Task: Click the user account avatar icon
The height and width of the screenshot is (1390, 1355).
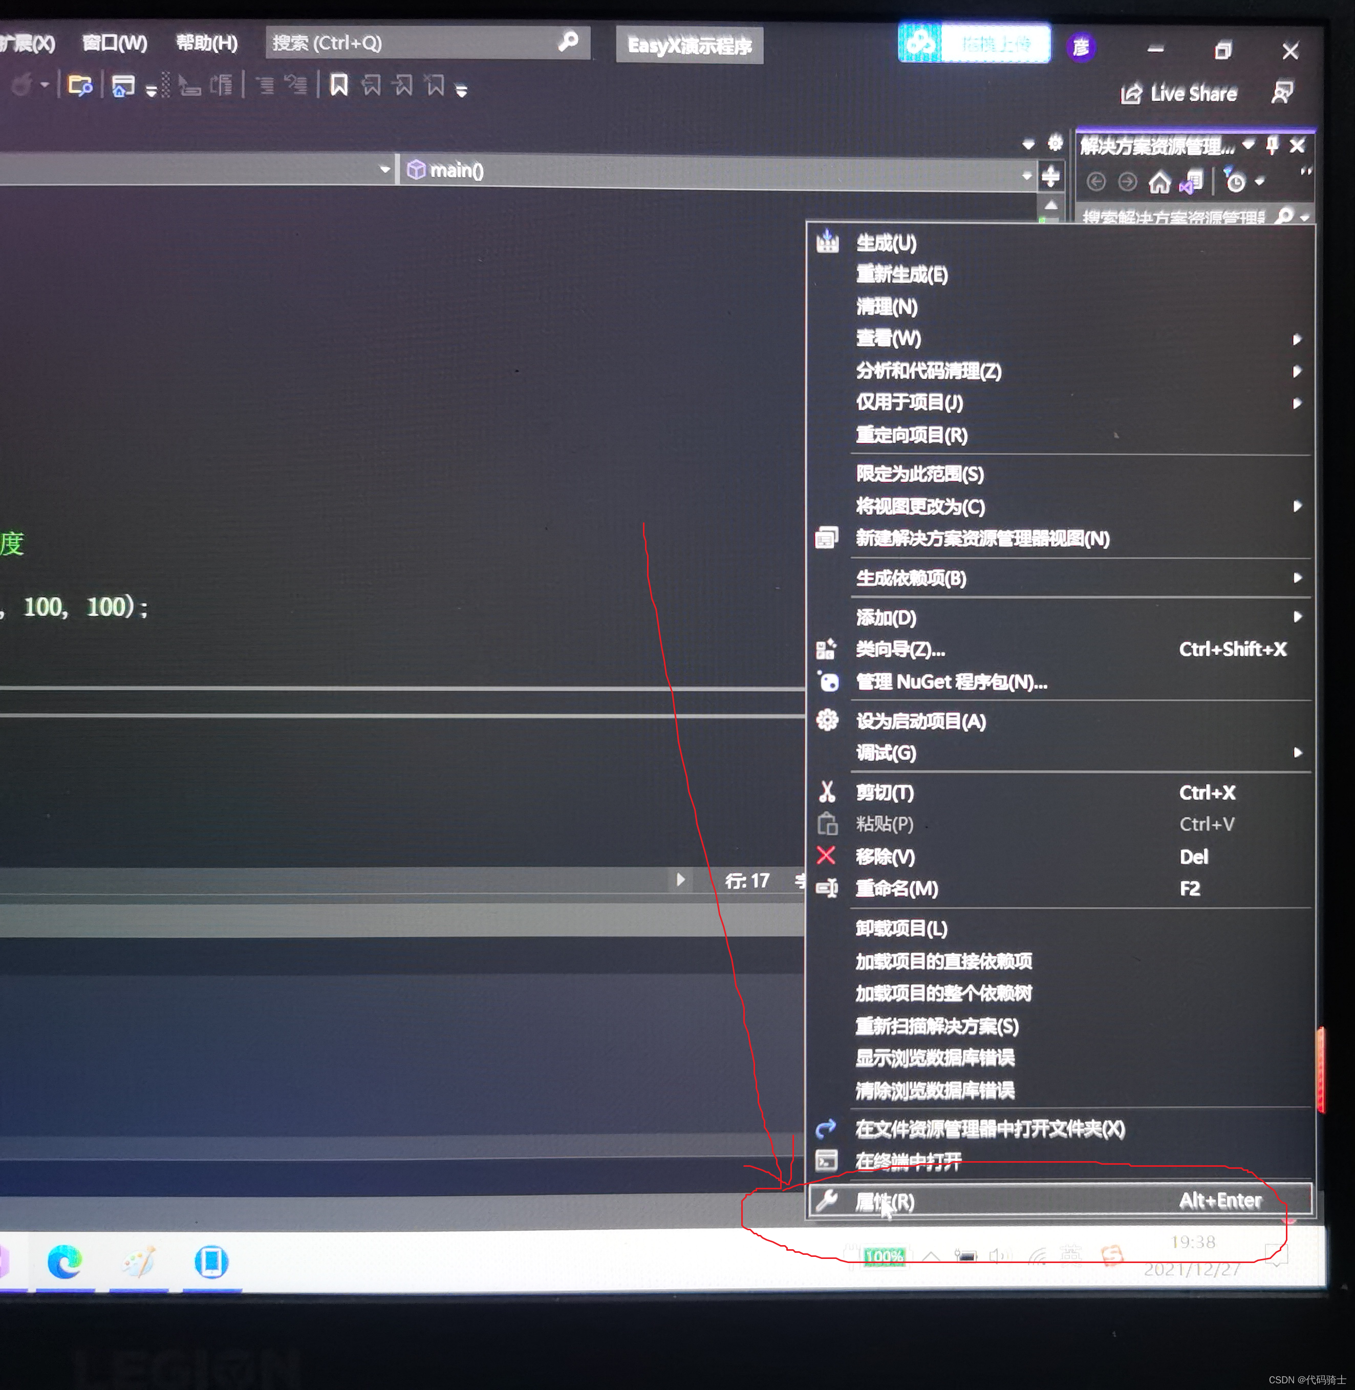Action: coord(1081,48)
